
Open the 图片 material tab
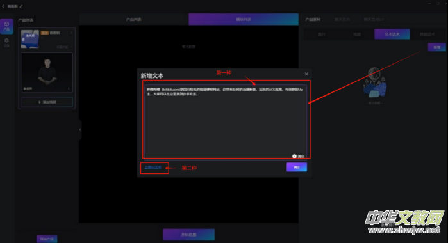coord(322,34)
